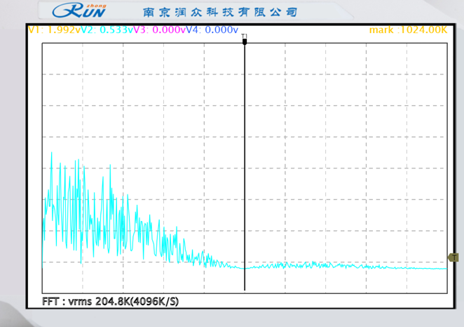Select the V3 channel voltage readout
The height and width of the screenshot is (327, 464).
161,29
